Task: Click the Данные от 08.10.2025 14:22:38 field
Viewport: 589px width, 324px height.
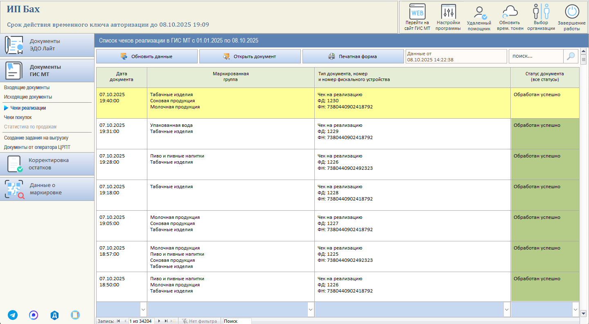Action: click(456, 56)
